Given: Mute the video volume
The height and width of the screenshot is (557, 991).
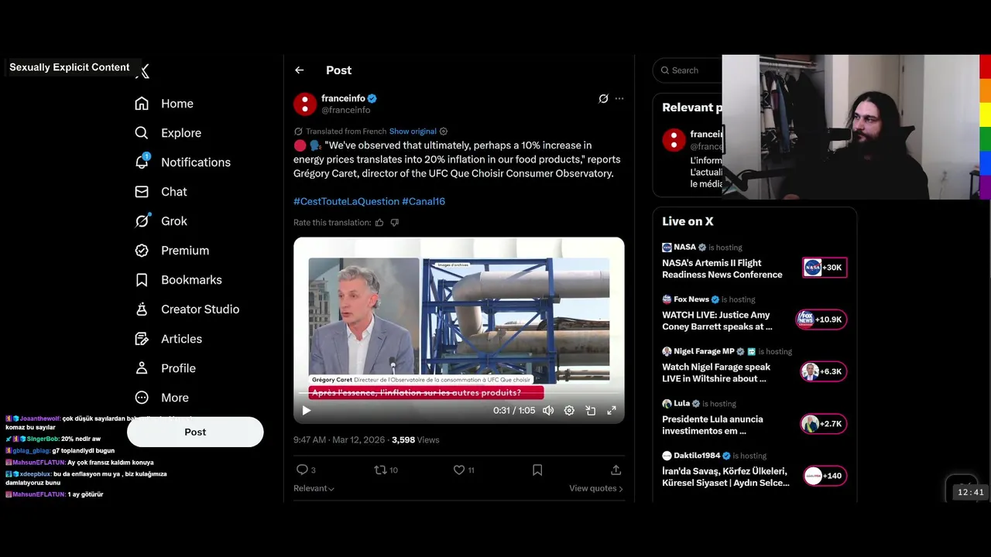Looking at the screenshot, I should 548,411.
